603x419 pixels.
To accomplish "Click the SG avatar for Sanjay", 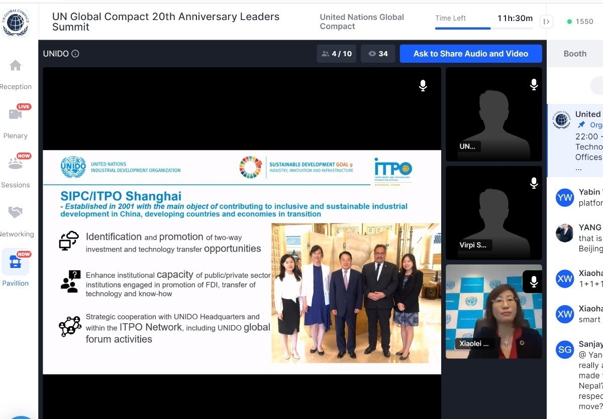I will 565,350.
